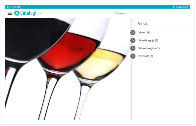
Task: Tap the CatalogOne play-shaped logo icon
Action: click(17, 13)
